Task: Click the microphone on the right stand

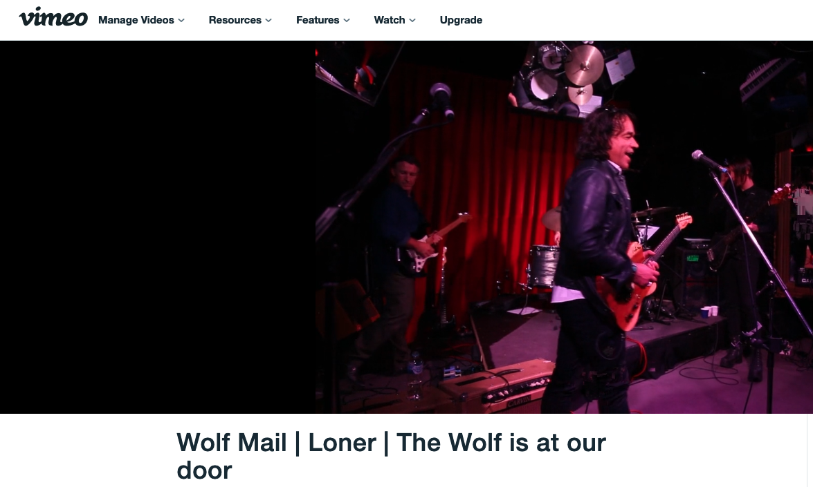Action: click(708, 160)
